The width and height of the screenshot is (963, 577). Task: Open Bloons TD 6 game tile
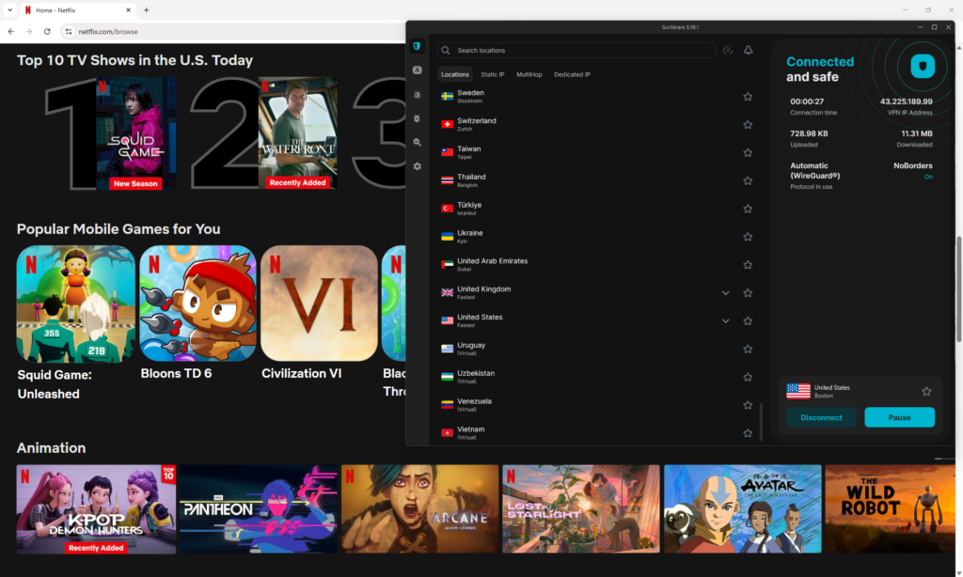[197, 304]
